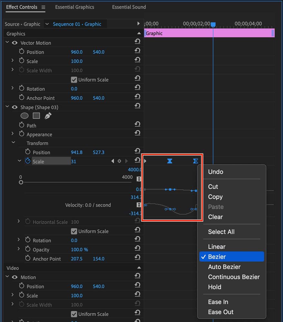Go to next keyframe for Scale
The image size is (283, 322).
coord(126,161)
